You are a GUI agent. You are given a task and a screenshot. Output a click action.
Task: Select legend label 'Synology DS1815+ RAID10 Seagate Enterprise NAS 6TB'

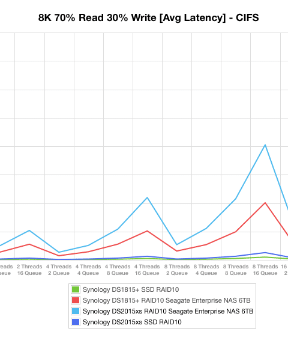pos(167,300)
